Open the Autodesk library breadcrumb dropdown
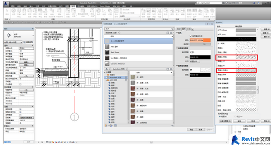Image resolution: width=274 pixels, height=148 pixels. 120,69
